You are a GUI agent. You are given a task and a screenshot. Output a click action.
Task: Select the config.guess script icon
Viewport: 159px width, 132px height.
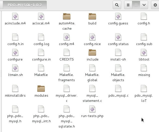118,16
